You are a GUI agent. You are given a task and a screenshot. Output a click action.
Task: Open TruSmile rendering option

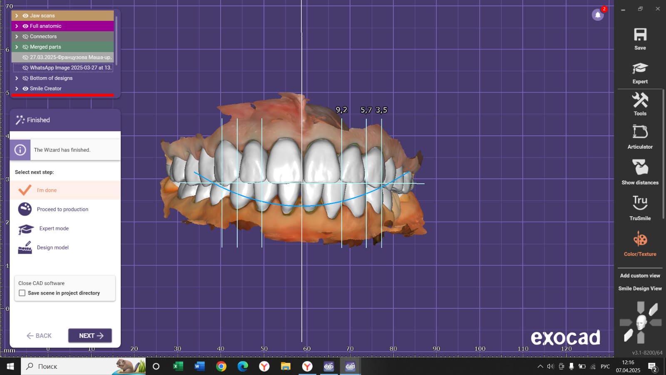pyautogui.click(x=640, y=203)
